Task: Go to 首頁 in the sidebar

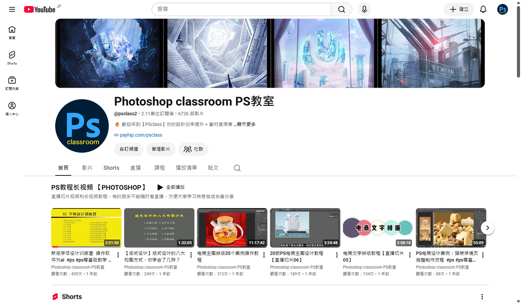Action: 12,33
